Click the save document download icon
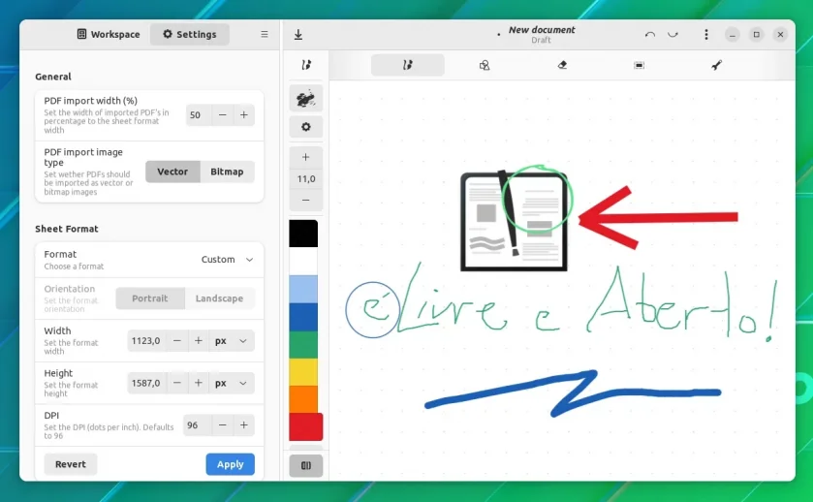 tap(298, 34)
